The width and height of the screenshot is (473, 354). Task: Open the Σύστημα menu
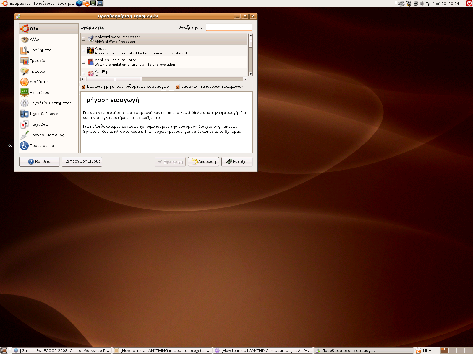click(65, 4)
